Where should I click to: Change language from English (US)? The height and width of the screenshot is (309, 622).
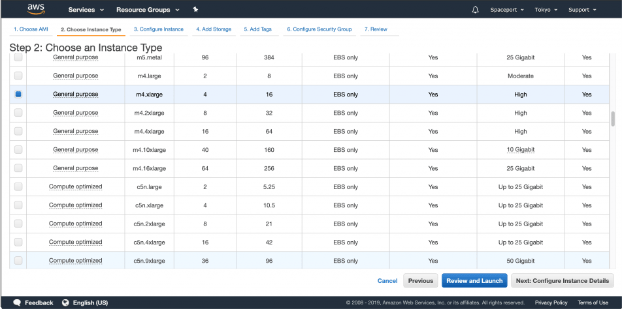click(x=90, y=302)
